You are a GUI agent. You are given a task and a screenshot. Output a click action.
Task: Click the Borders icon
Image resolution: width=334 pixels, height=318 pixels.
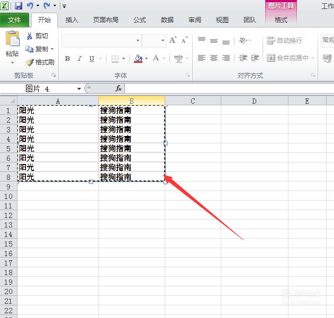(115, 59)
